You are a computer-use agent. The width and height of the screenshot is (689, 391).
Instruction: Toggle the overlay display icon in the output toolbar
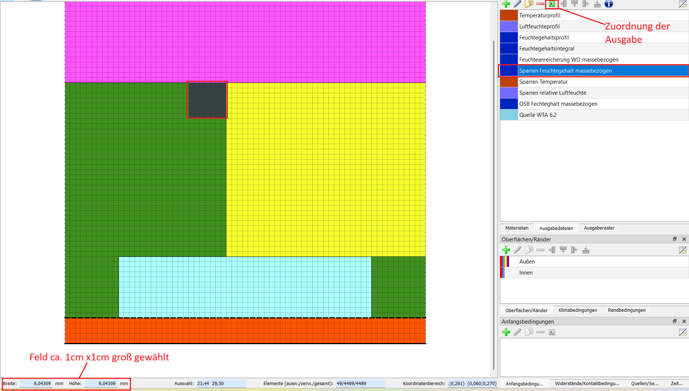coord(683,4)
